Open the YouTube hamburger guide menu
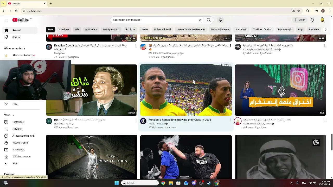The image size is (333, 187). click(x=6, y=20)
